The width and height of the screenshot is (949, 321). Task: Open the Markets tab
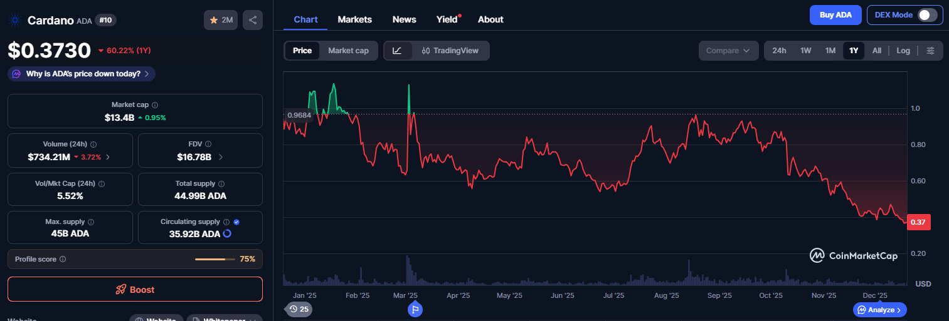354,19
